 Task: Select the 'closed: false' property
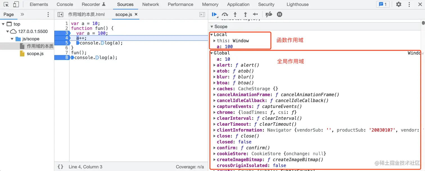click(x=234, y=142)
